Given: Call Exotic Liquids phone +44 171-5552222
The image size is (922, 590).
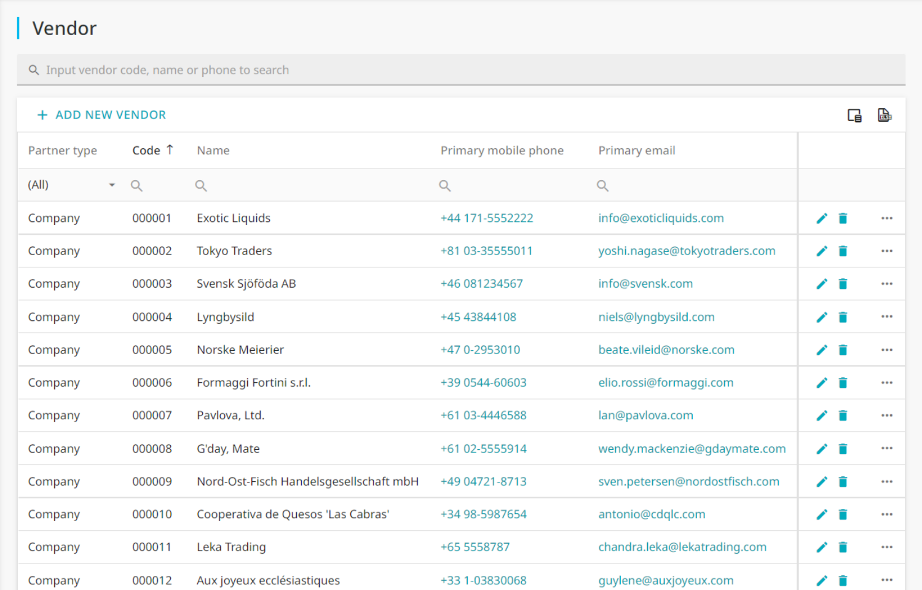Looking at the screenshot, I should point(487,218).
